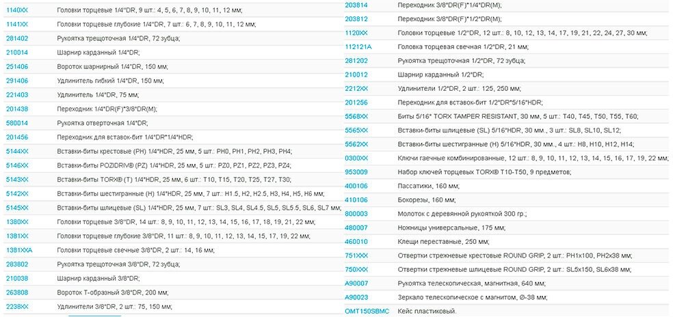673x317 pixels.
Task: Open the 5143XX TORX bits link
Action: 17,180
